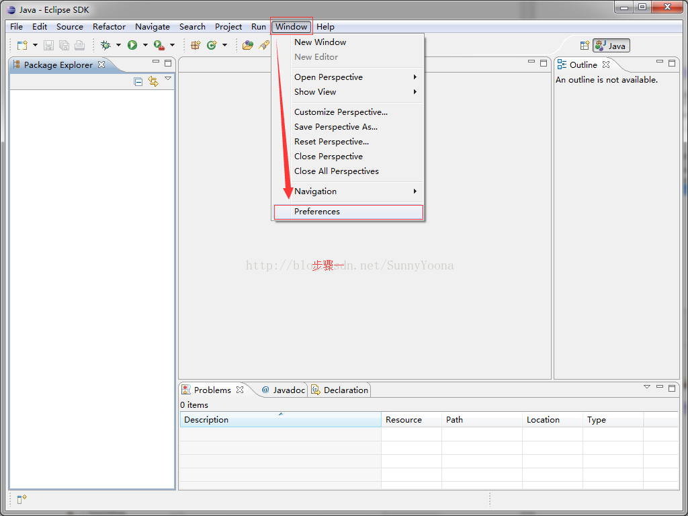Sort by the Path column header
Screen dimensions: 688x516
[x=482, y=420]
